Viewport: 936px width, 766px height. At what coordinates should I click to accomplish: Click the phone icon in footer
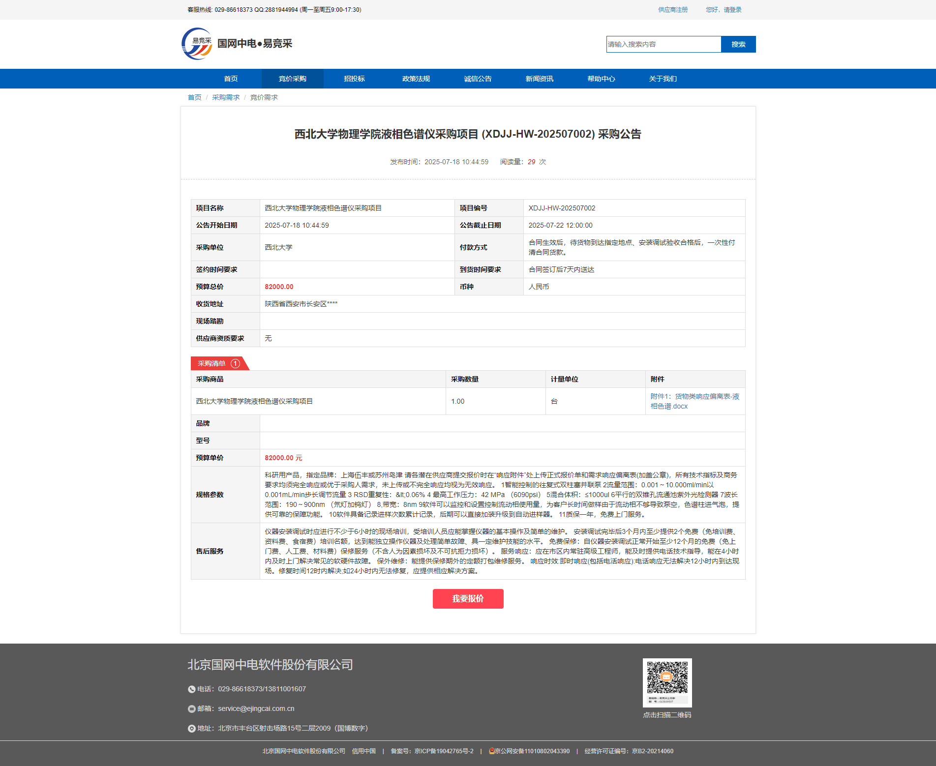tap(192, 689)
